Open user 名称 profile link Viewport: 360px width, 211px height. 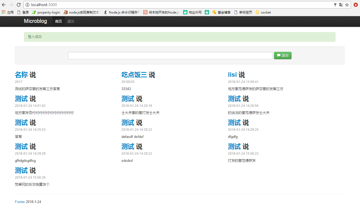click(x=21, y=75)
